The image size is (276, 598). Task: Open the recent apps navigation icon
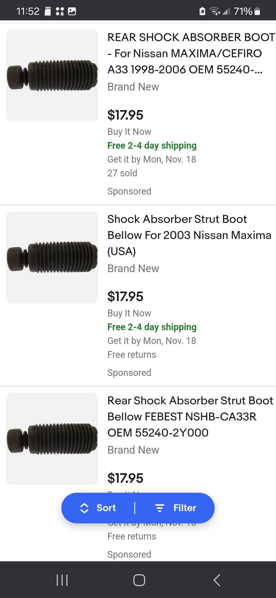pos(62,580)
